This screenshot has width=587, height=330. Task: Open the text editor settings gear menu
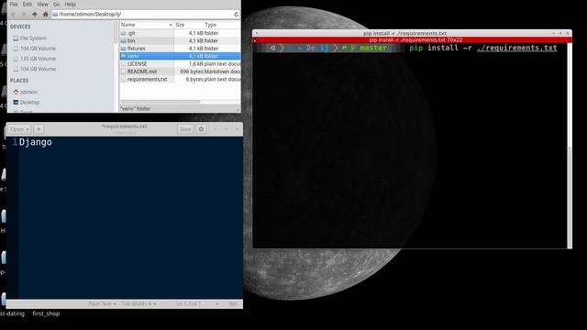(x=201, y=129)
